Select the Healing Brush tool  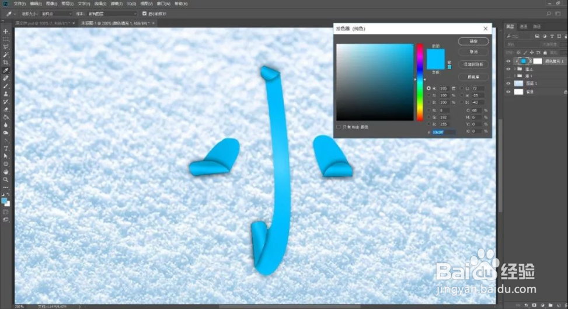6,78
